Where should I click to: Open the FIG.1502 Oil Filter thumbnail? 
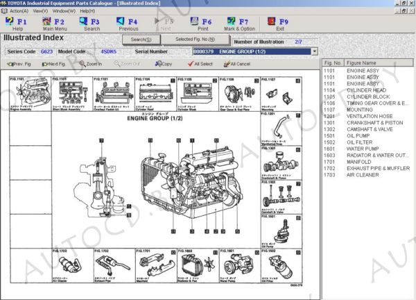[281, 266]
